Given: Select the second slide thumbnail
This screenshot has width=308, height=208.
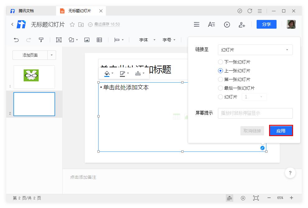Looking at the screenshot, I should (x=34, y=104).
